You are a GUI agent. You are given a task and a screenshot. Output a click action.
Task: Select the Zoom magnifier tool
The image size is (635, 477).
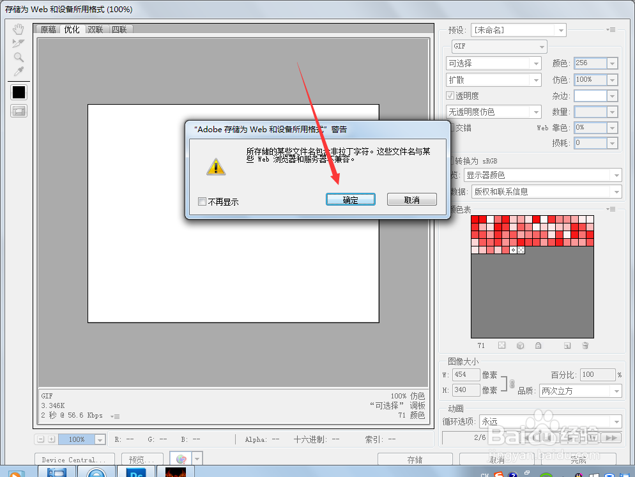coord(19,57)
